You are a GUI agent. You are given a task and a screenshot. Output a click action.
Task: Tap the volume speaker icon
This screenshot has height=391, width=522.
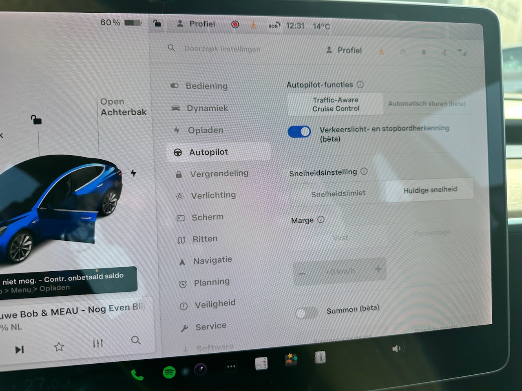tap(396, 349)
